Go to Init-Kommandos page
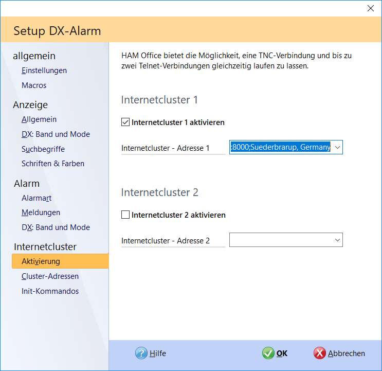 [50, 291]
